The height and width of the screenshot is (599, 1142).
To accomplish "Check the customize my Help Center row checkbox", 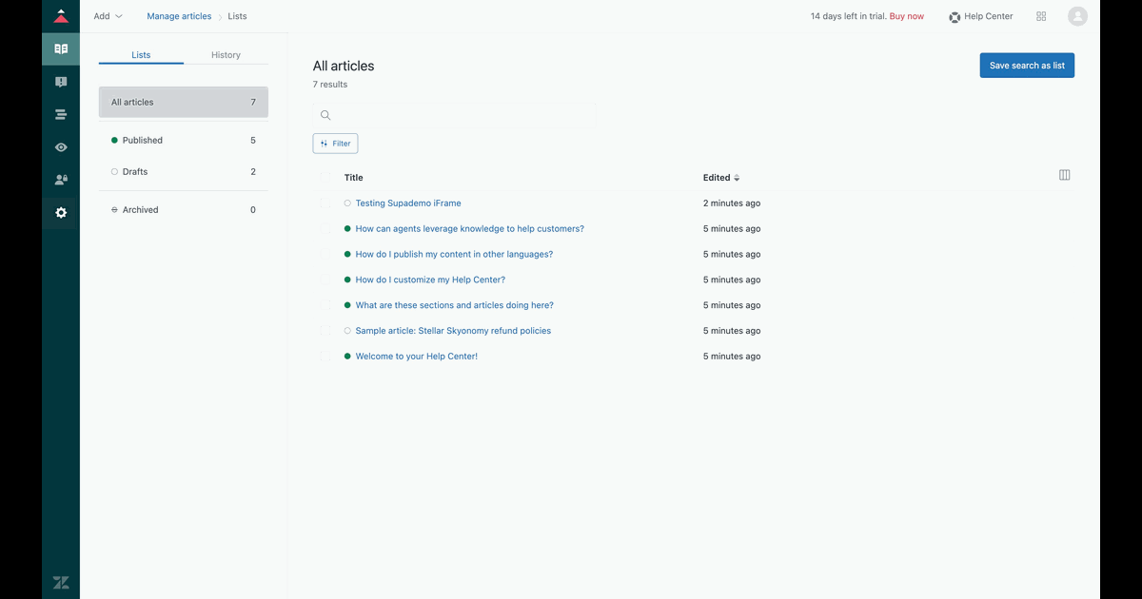I will pos(325,280).
